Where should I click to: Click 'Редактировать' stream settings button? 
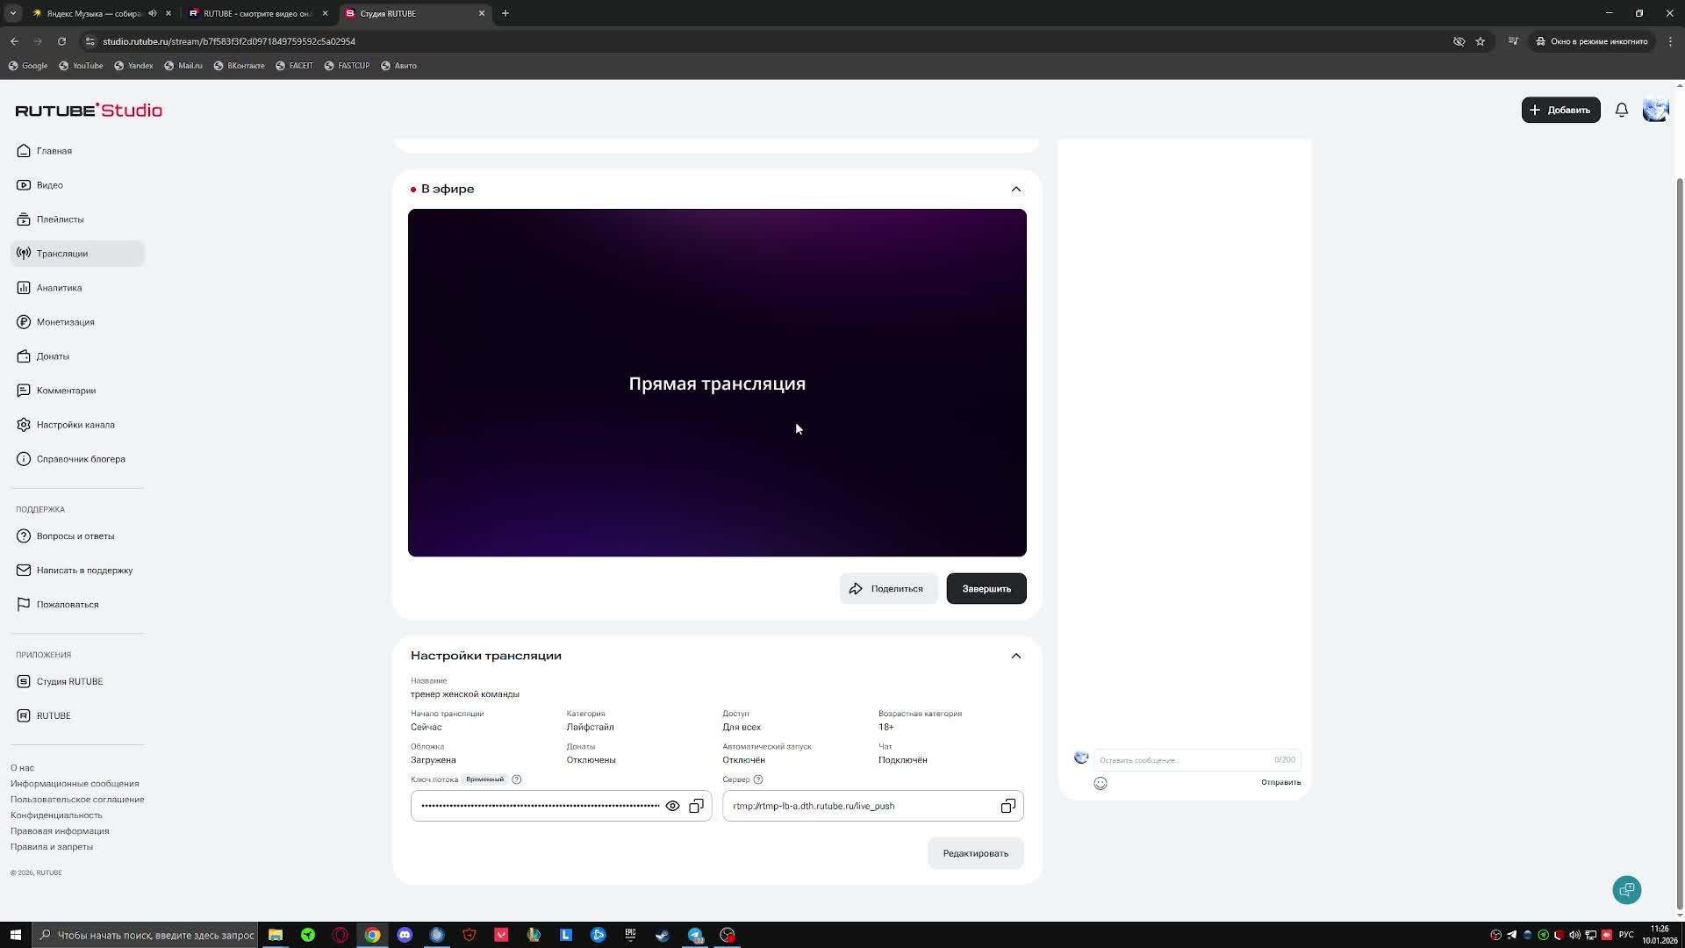point(975,853)
